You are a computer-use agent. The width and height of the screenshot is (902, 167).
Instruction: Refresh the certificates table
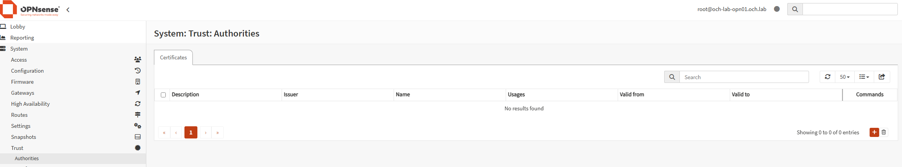point(828,77)
